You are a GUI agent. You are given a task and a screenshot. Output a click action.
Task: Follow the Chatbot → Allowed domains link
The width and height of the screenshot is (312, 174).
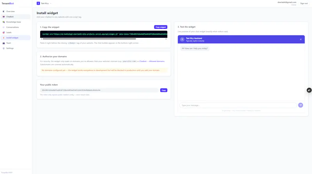[152, 62]
